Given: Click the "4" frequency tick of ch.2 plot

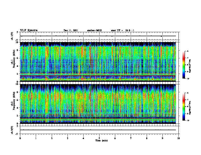Looking at the screenshot, I should tap(18, 108).
